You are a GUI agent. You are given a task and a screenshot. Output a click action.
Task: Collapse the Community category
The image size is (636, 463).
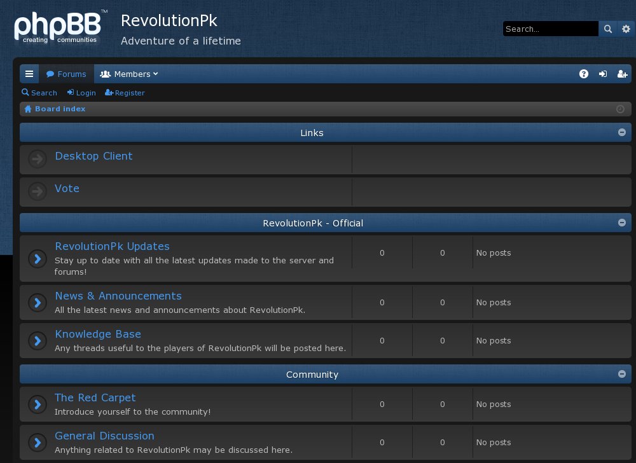[x=622, y=374]
